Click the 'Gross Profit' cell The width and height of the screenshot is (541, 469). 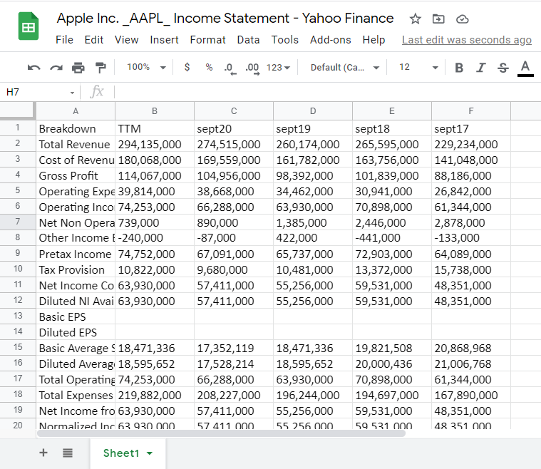[76, 175]
